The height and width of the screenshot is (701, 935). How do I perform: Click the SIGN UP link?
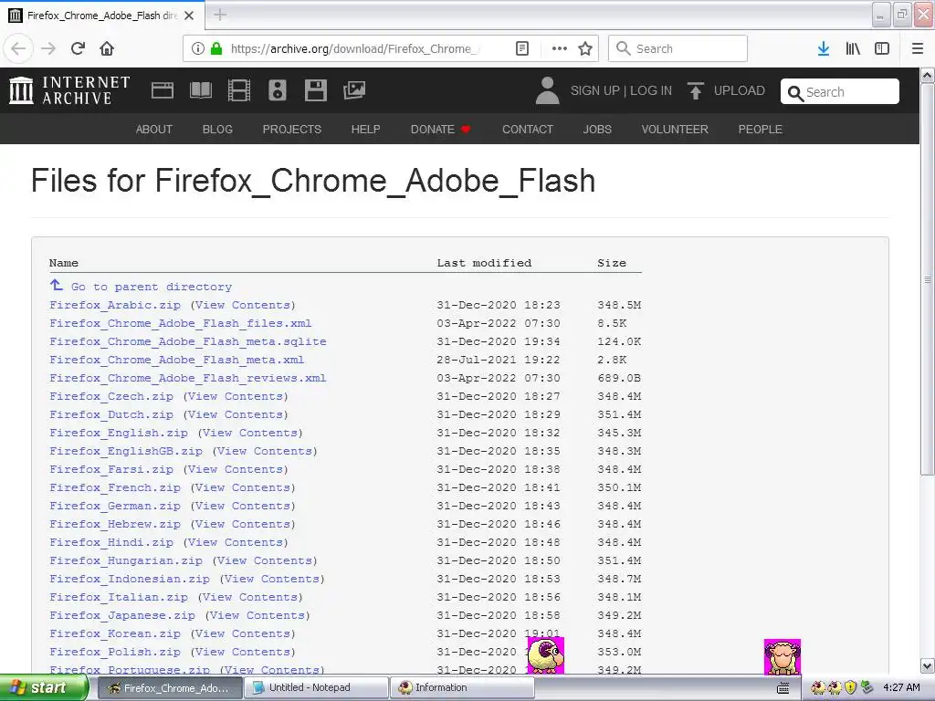pos(595,90)
